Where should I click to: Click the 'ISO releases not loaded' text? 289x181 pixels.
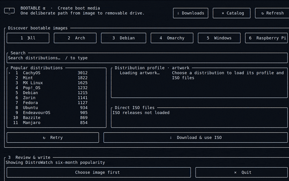[141, 113]
